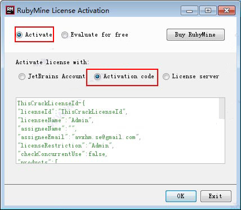The width and height of the screenshot is (241, 210).
Task: Click the licenseRestriction "Admin" line
Action: [x=65, y=146]
